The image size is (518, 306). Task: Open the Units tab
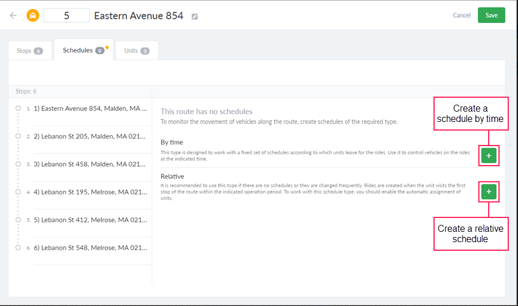point(136,51)
